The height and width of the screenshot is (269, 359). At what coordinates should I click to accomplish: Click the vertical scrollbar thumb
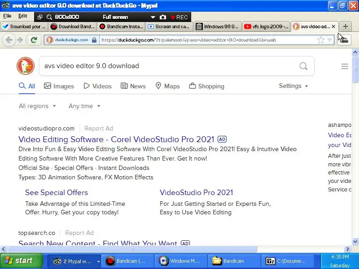[x=355, y=69]
